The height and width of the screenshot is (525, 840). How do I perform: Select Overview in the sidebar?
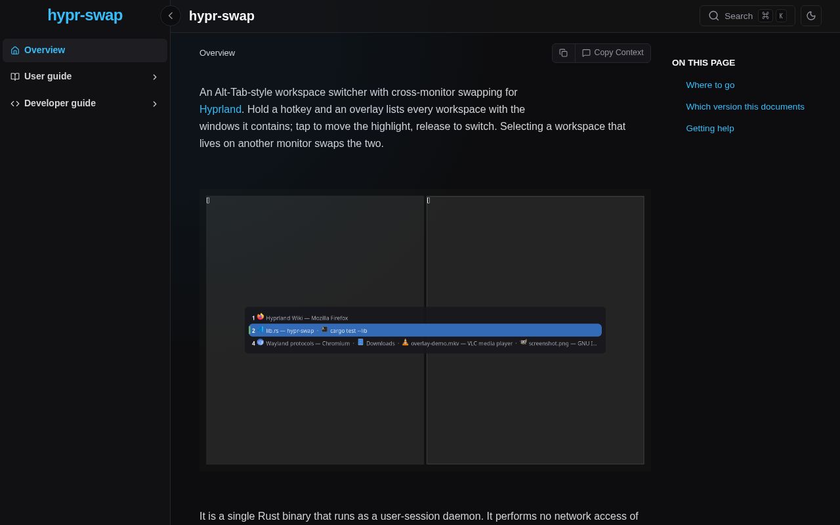tap(85, 51)
